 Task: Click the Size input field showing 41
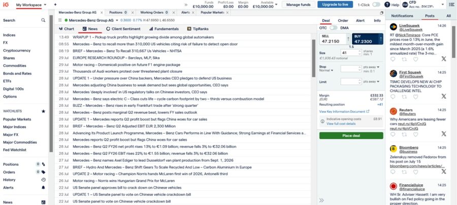tap(349, 53)
